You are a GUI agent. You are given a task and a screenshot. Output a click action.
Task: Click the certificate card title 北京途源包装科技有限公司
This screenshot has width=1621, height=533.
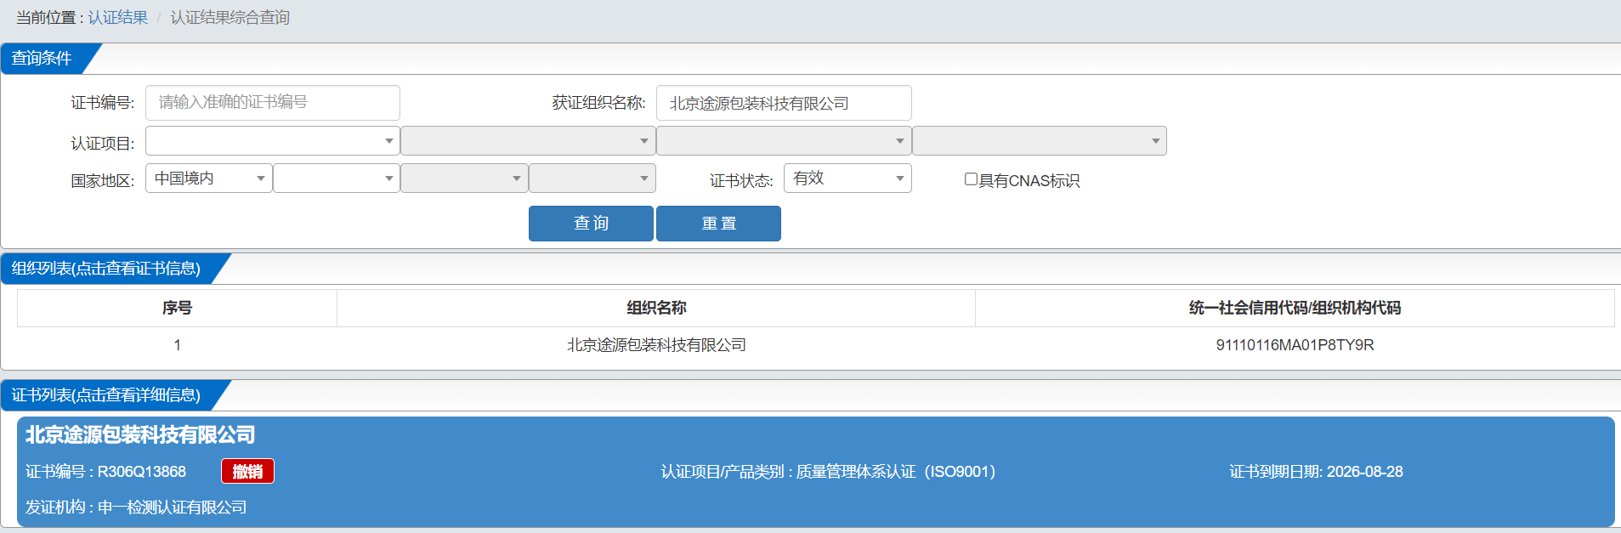coord(140,435)
